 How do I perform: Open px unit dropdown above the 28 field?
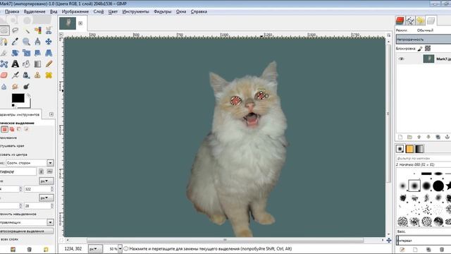[46, 198]
